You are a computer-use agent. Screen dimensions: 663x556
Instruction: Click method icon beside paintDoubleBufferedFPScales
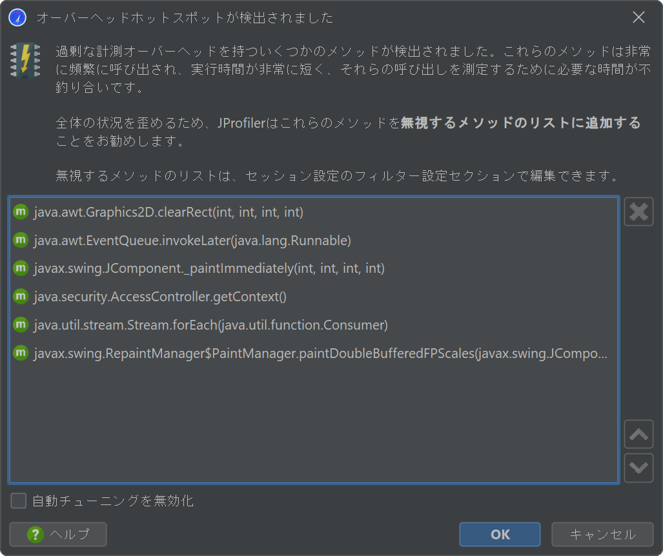21,353
